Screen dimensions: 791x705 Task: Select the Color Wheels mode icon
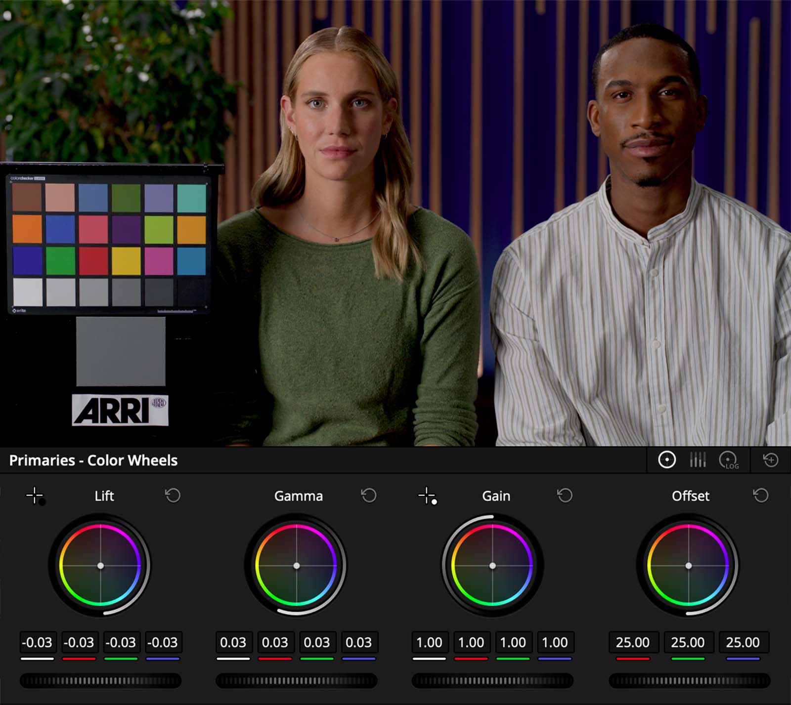click(x=666, y=460)
